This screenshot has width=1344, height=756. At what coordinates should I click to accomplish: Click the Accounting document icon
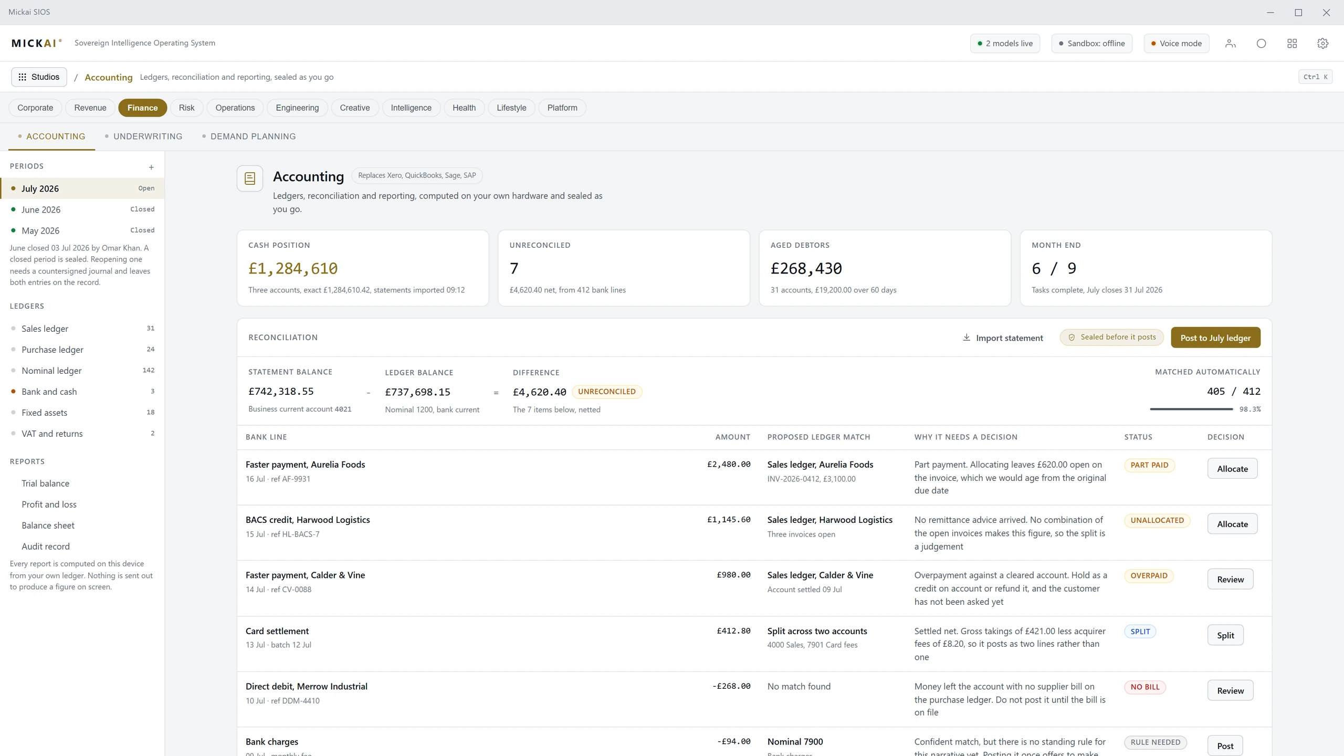click(x=250, y=178)
